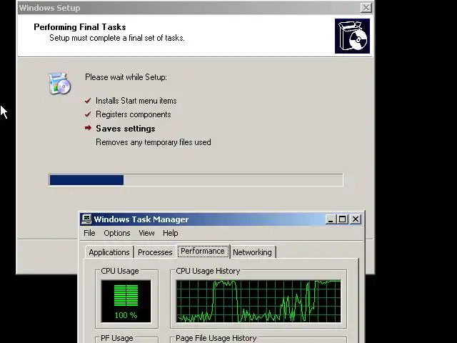The width and height of the screenshot is (457, 343).
Task: Click the 'Windows Task Manager' title text
Action: [x=141, y=219]
